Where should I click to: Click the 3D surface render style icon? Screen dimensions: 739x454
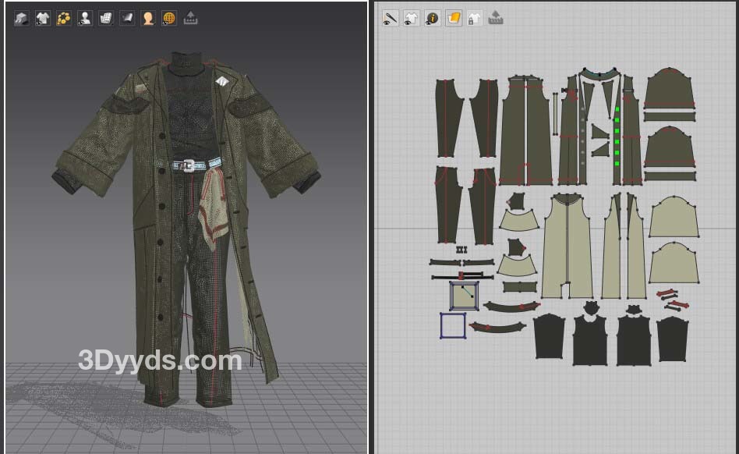pyautogui.click(x=22, y=18)
